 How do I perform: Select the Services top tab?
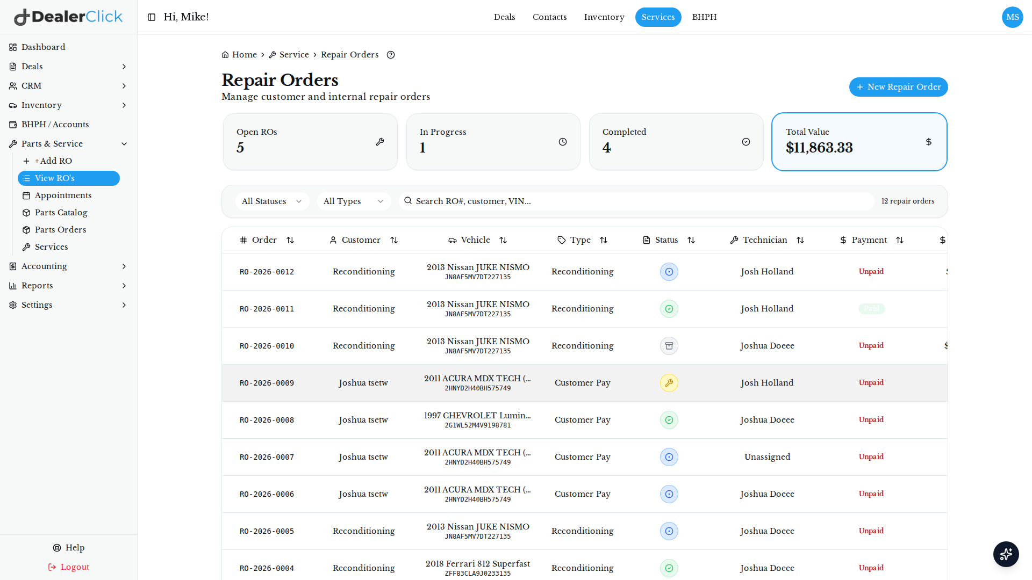coord(658,17)
